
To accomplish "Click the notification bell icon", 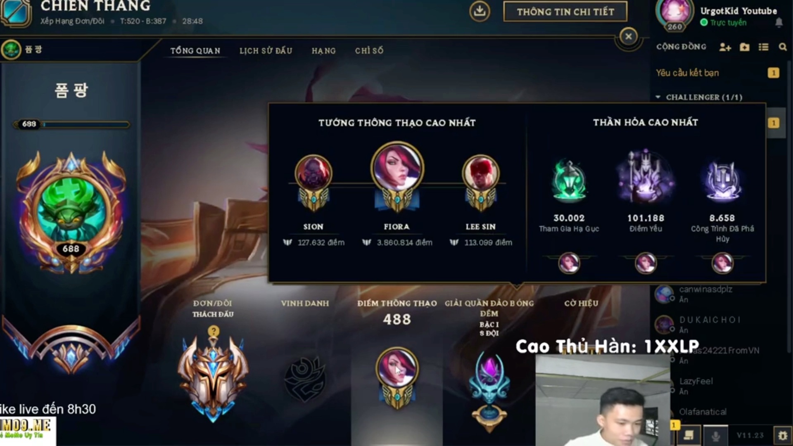I will tap(779, 22).
